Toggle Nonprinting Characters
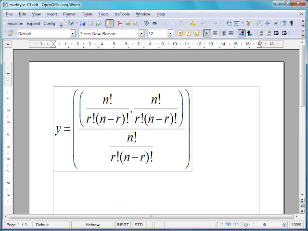Screen dimensions: 308x231 click(291, 24)
